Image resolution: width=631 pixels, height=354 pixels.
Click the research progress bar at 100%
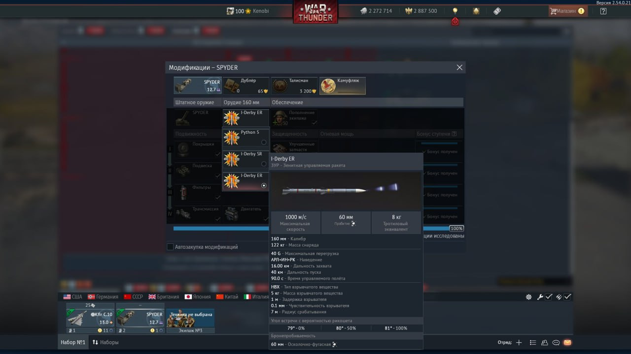(x=311, y=229)
